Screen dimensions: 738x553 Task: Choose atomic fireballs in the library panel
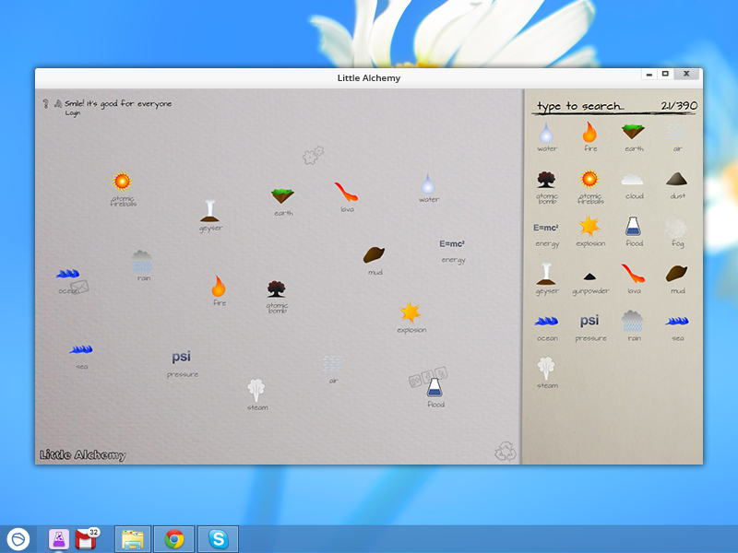click(589, 187)
